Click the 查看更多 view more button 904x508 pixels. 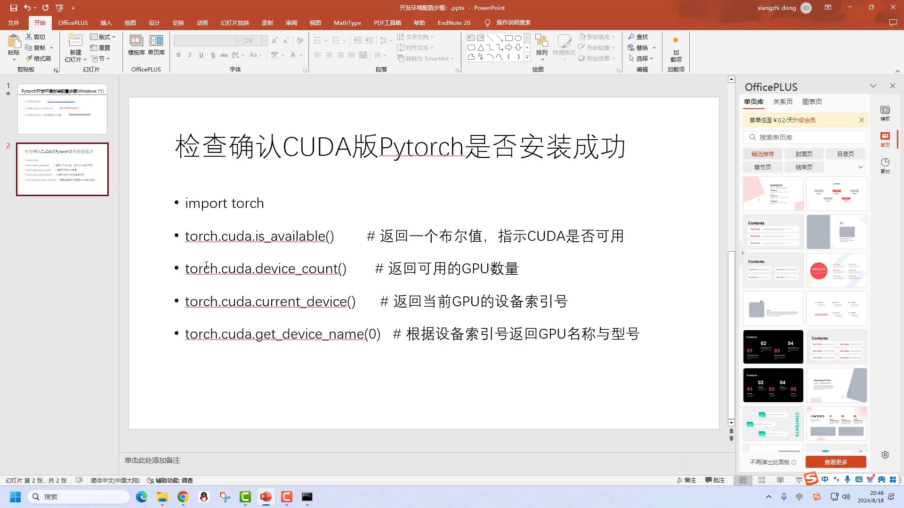coord(835,462)
